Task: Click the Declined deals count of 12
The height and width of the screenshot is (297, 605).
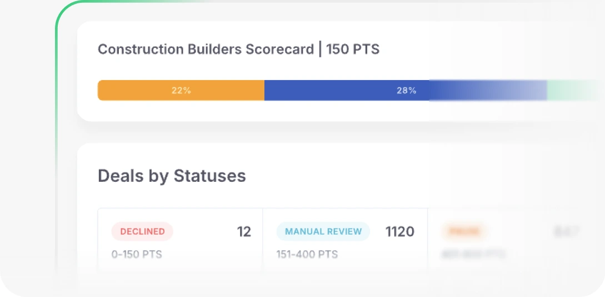Action: coord(244,232)
